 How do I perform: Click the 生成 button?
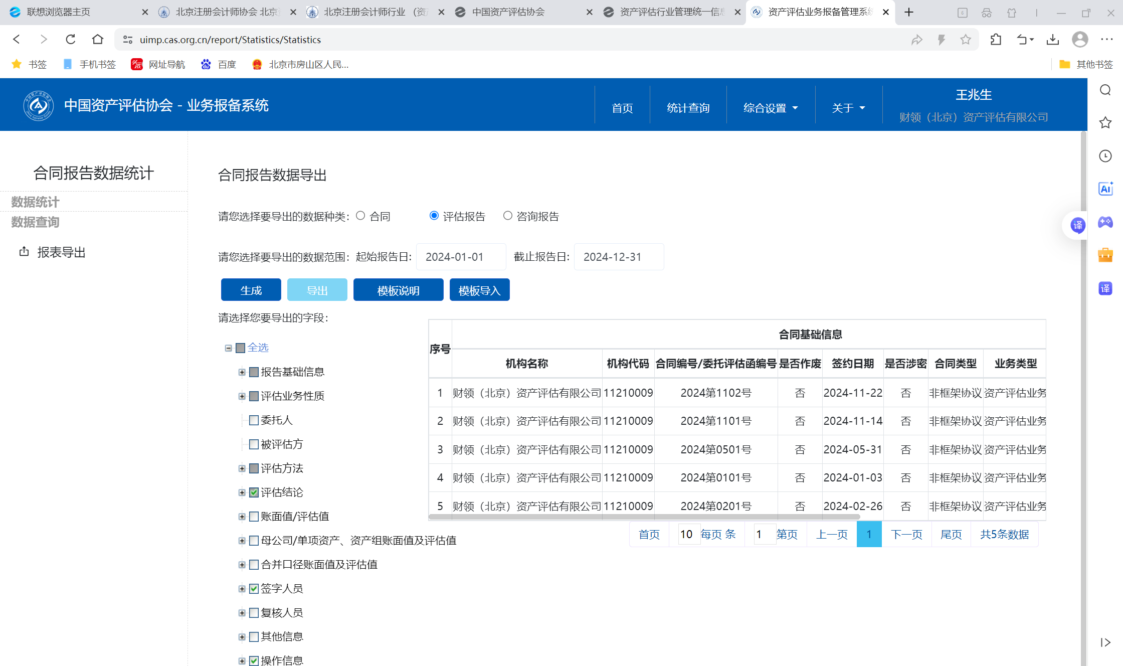[x=251, y=290]
